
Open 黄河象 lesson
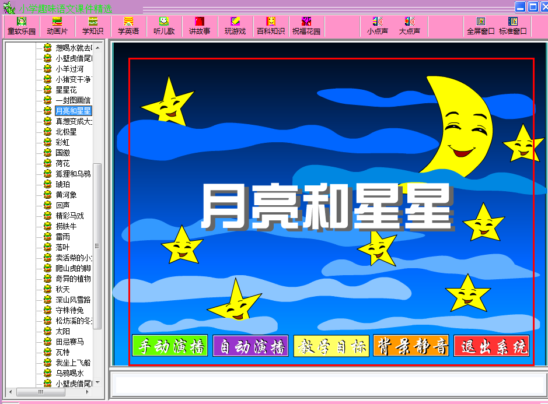pyautogui.click(x=66, y=195)
